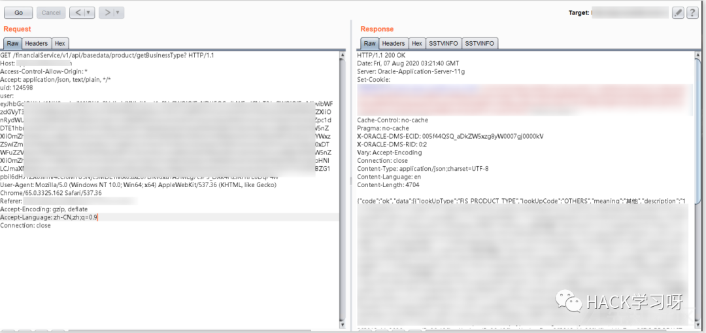Open help with question mark icon
Viewport: 706px width, 333px height.
[x=692, y=13]
